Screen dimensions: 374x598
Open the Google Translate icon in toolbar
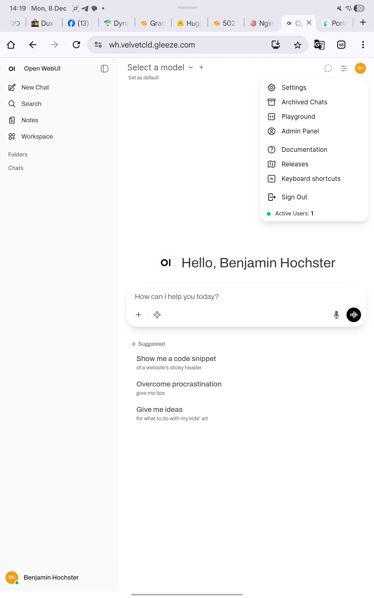(319, 45)
